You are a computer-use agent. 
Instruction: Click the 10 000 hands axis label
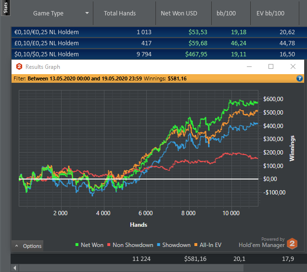click(231, 213)
